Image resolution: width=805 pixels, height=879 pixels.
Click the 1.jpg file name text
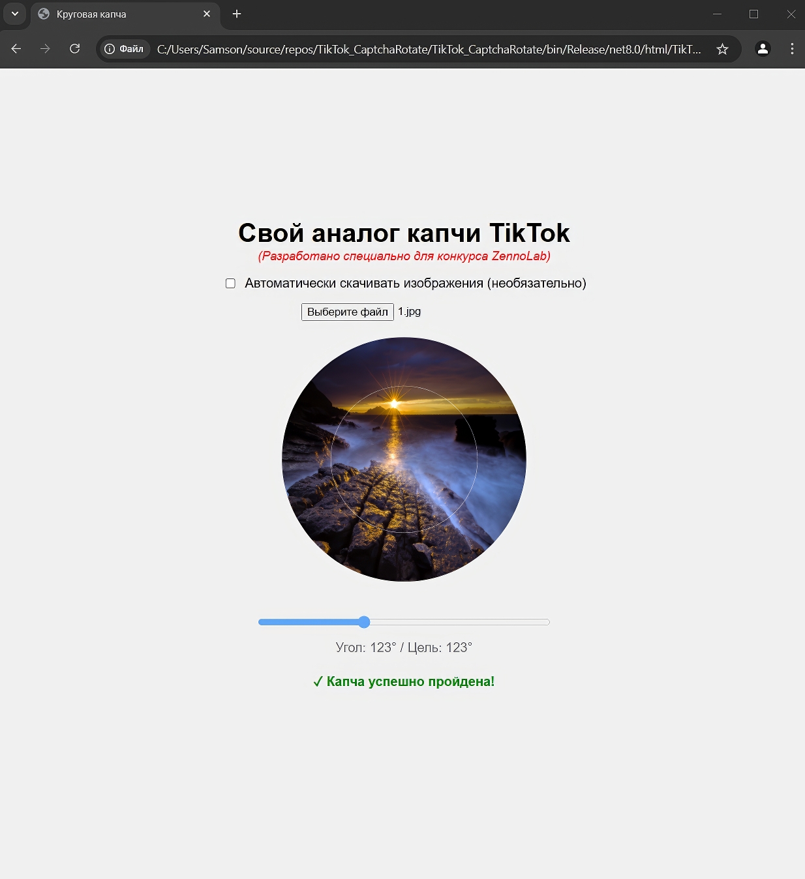[410, 312]
